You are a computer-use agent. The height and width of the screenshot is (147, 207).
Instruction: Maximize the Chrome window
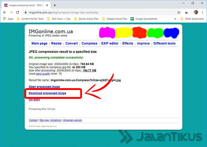(193, 3)
